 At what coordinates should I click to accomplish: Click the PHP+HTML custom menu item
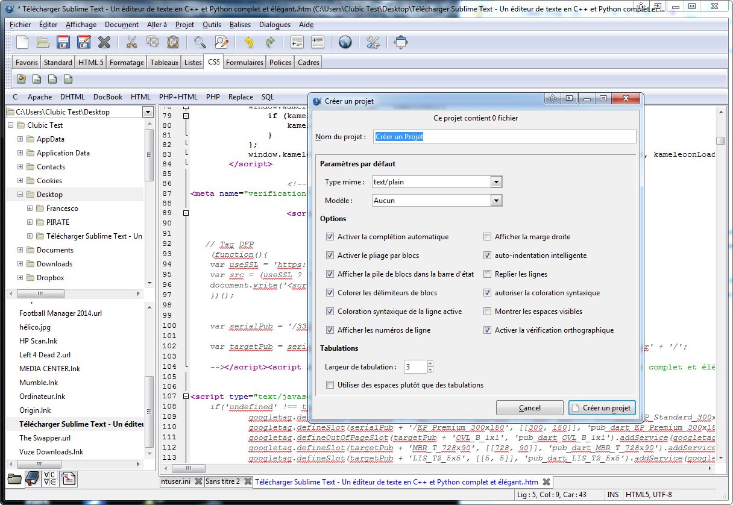click(178, 96)
